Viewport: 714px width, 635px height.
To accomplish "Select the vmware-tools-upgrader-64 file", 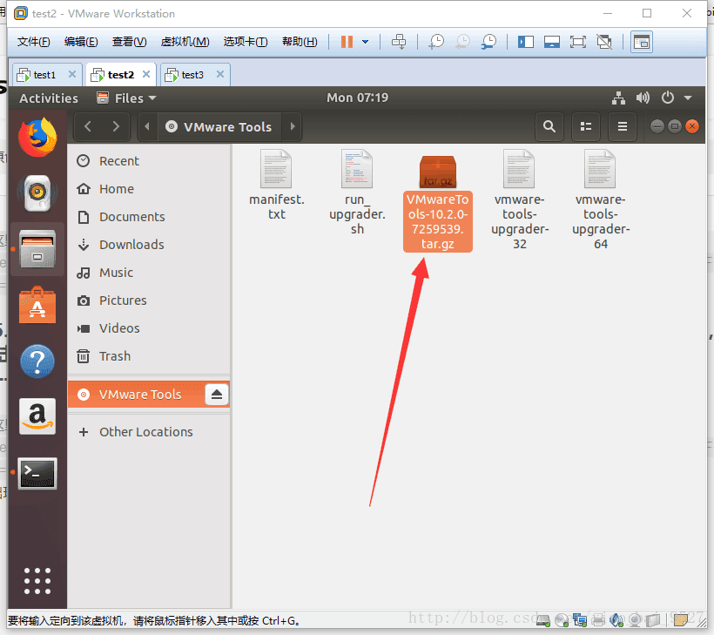I will point(601,200).
